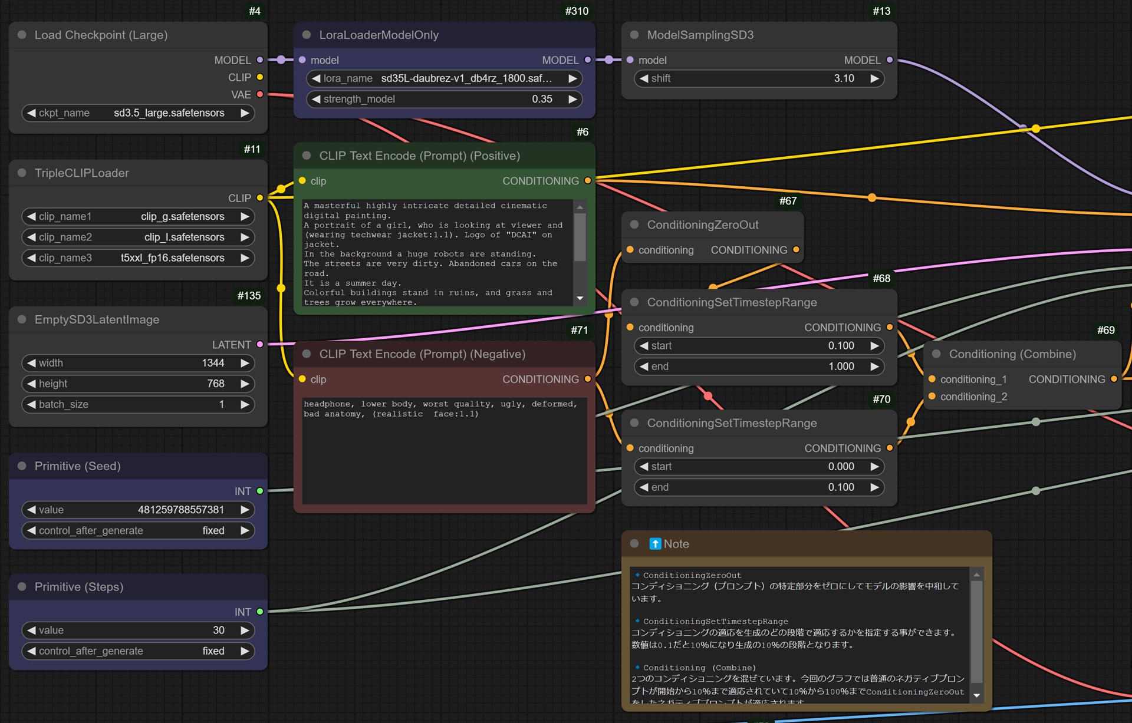The height and width of the screenshot is (723, 1132).
Task: Collapse the Note node dot
Action: point(634,544)
